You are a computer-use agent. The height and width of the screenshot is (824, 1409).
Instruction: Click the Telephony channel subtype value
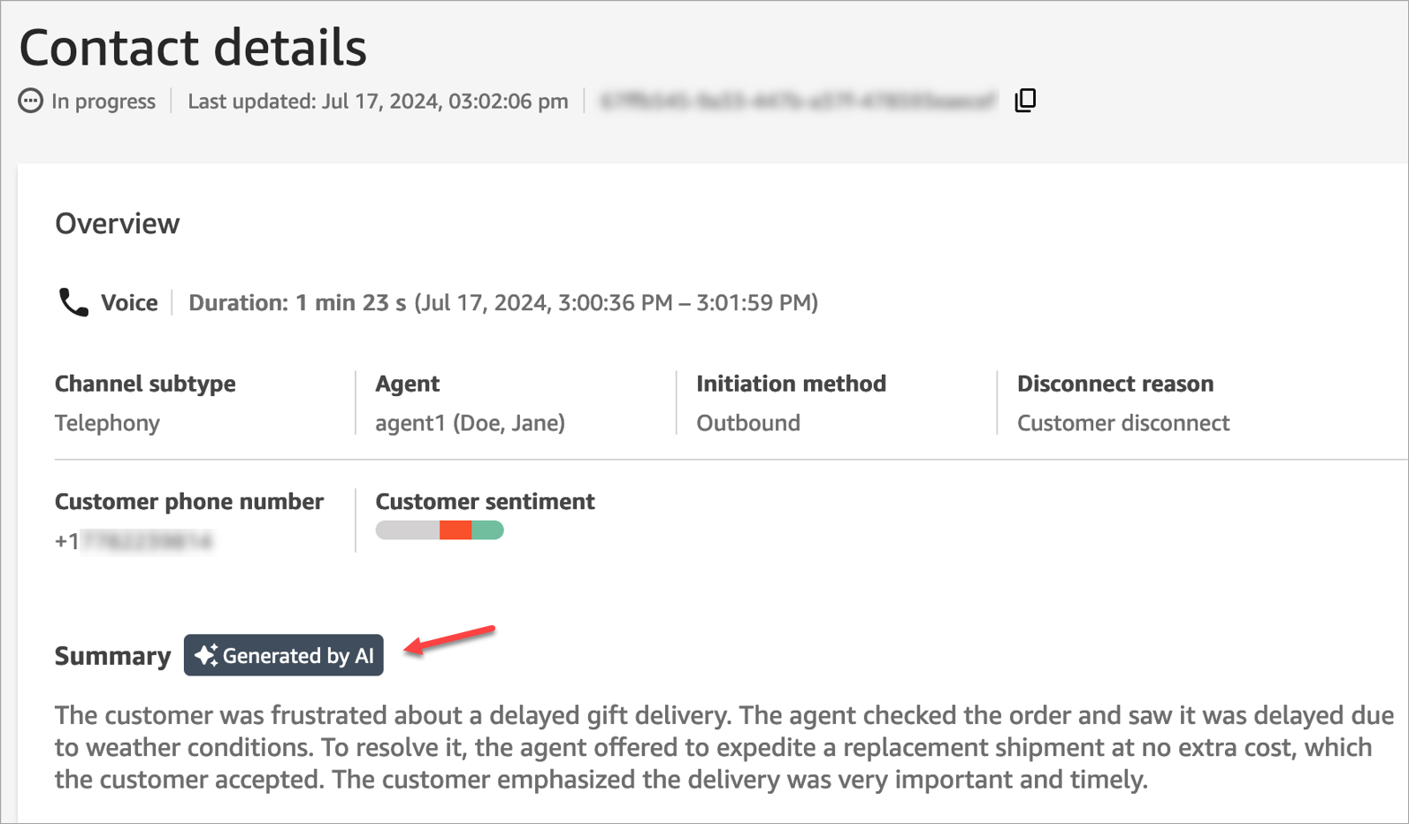tap(107, 423)
